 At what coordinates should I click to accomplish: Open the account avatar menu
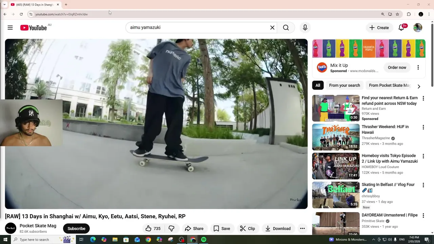pos(418,27)
